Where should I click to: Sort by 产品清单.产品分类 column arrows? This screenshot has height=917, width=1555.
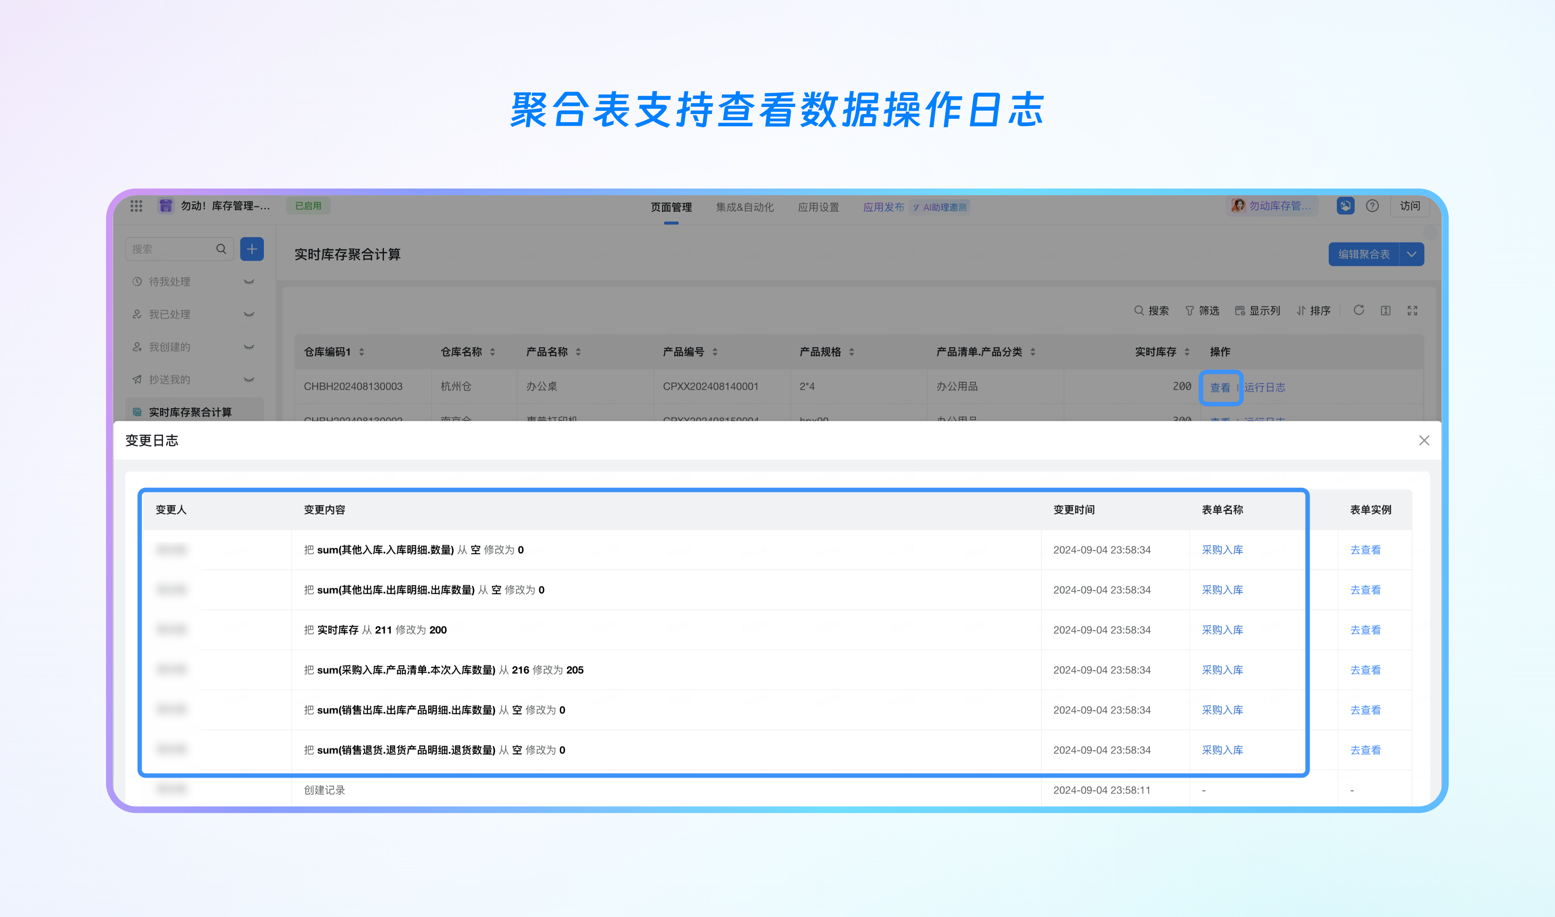tap(1033, 352)
